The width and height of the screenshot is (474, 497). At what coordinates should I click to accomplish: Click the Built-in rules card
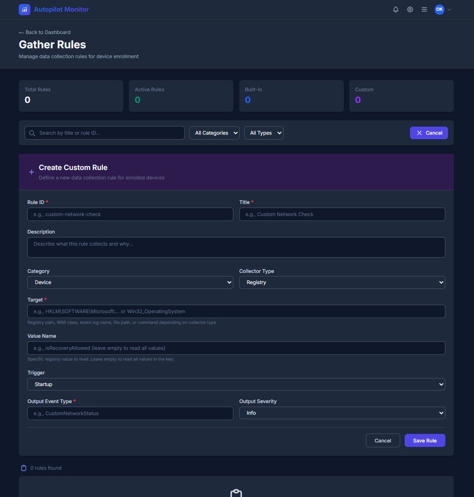click(291, 96)
